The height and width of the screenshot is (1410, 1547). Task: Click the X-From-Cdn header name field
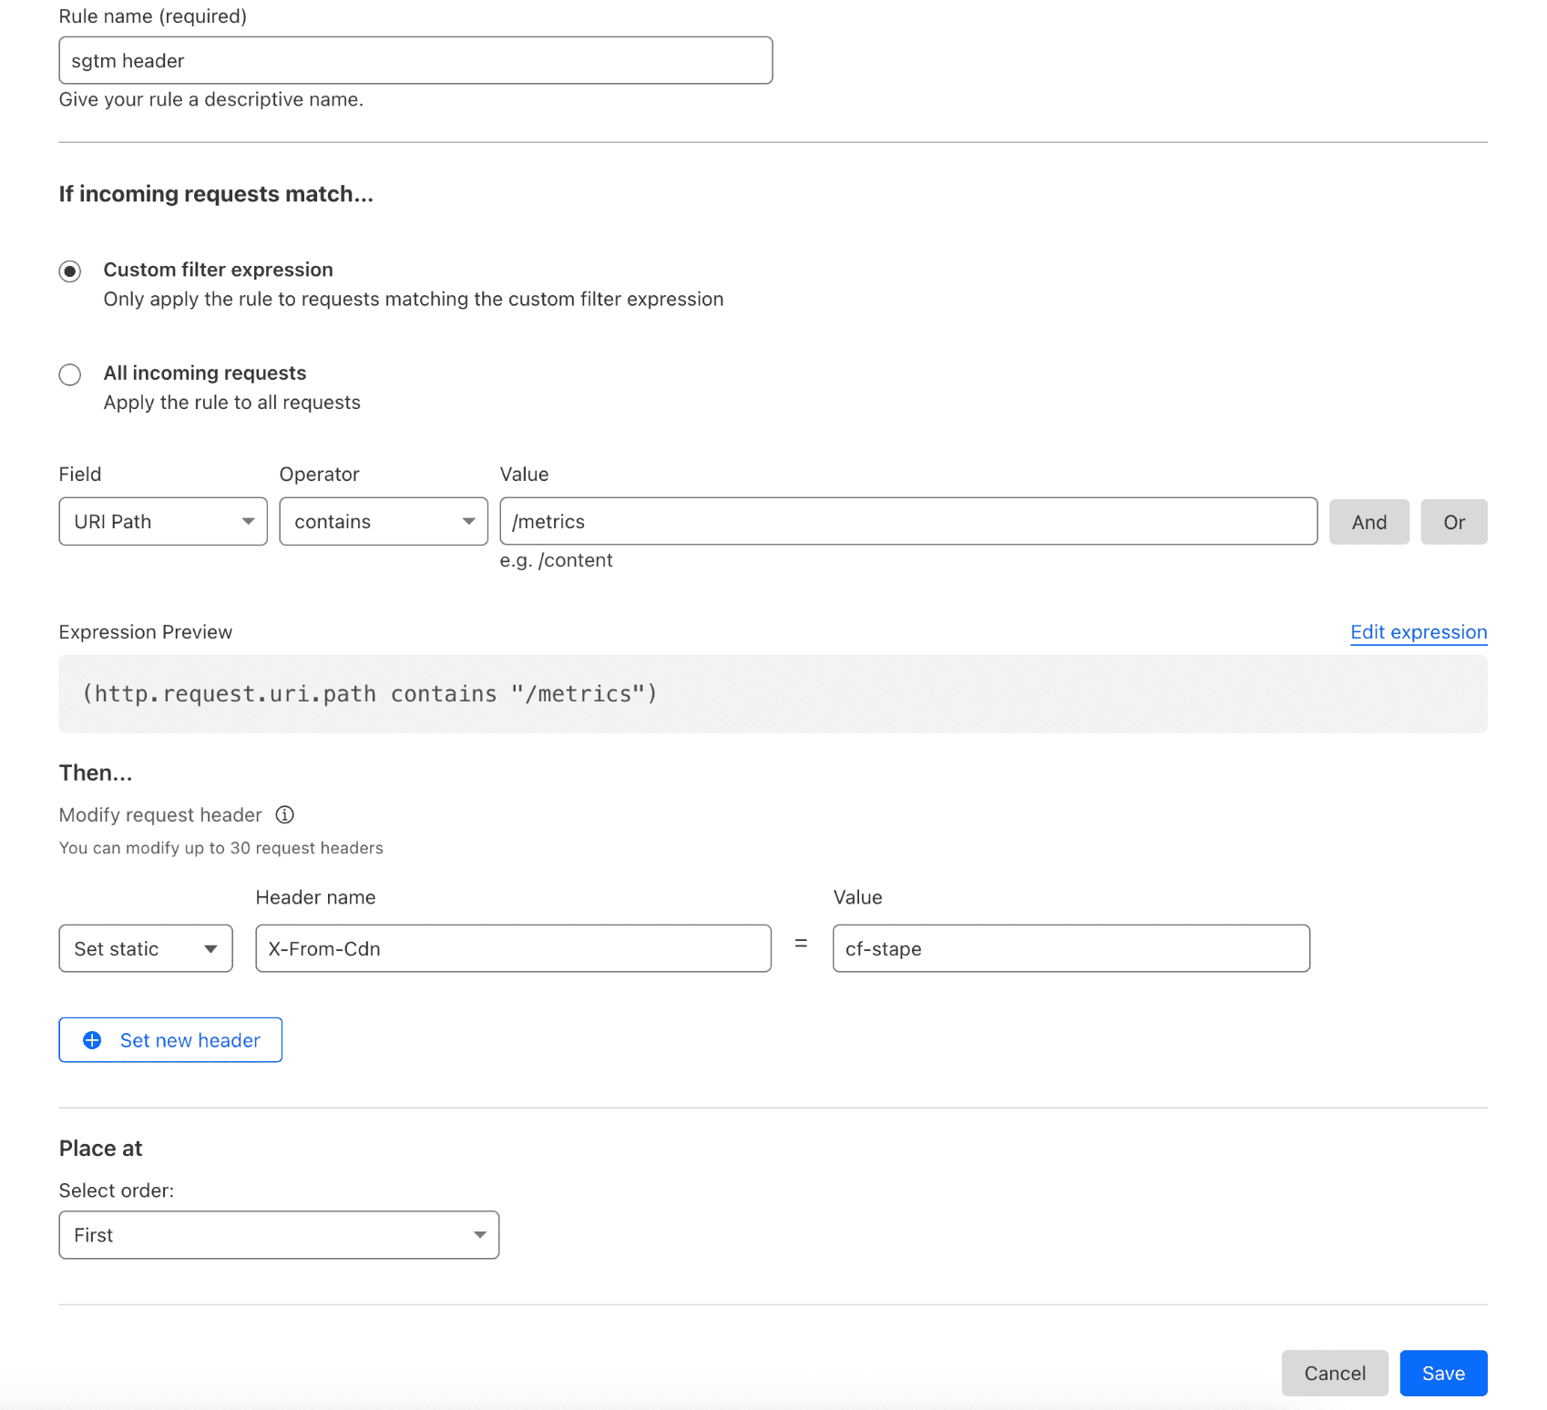513,948
